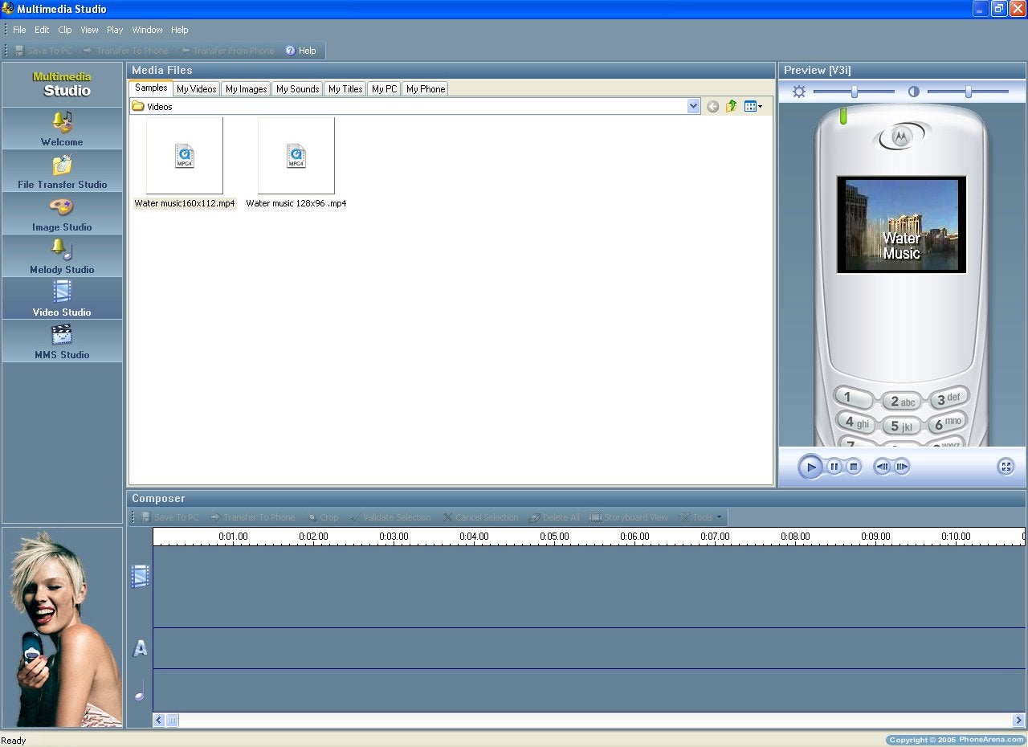Switch to the My PC tab
The image size is (1028, 747).
[384, 89]
